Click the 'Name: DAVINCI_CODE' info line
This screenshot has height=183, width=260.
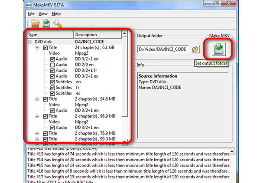click(159, 88)
